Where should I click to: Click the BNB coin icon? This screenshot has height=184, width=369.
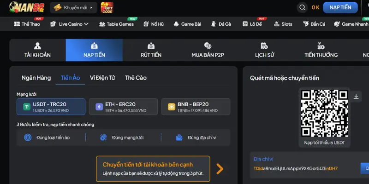pos(172,107)
